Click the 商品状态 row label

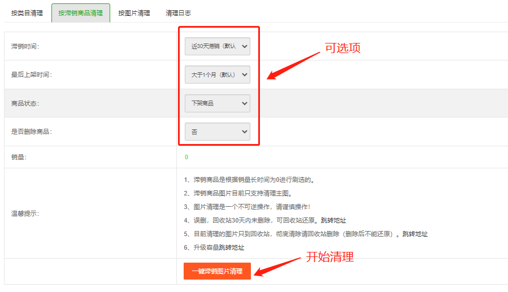coord(25,103)
